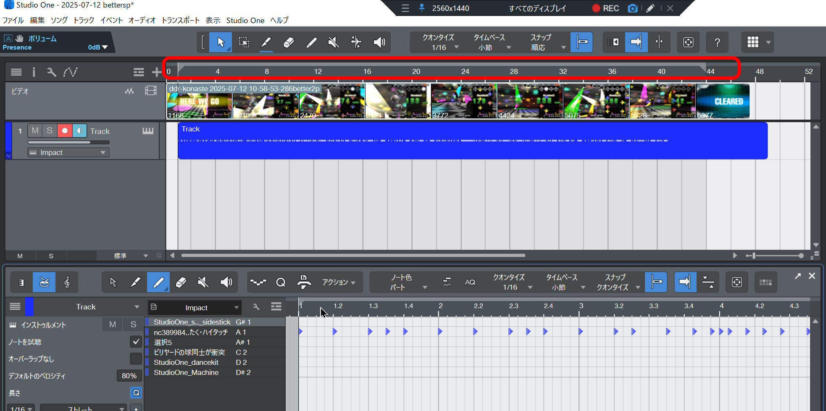Open the 編集 menu
Screen dimensions: 826x411
37,20
